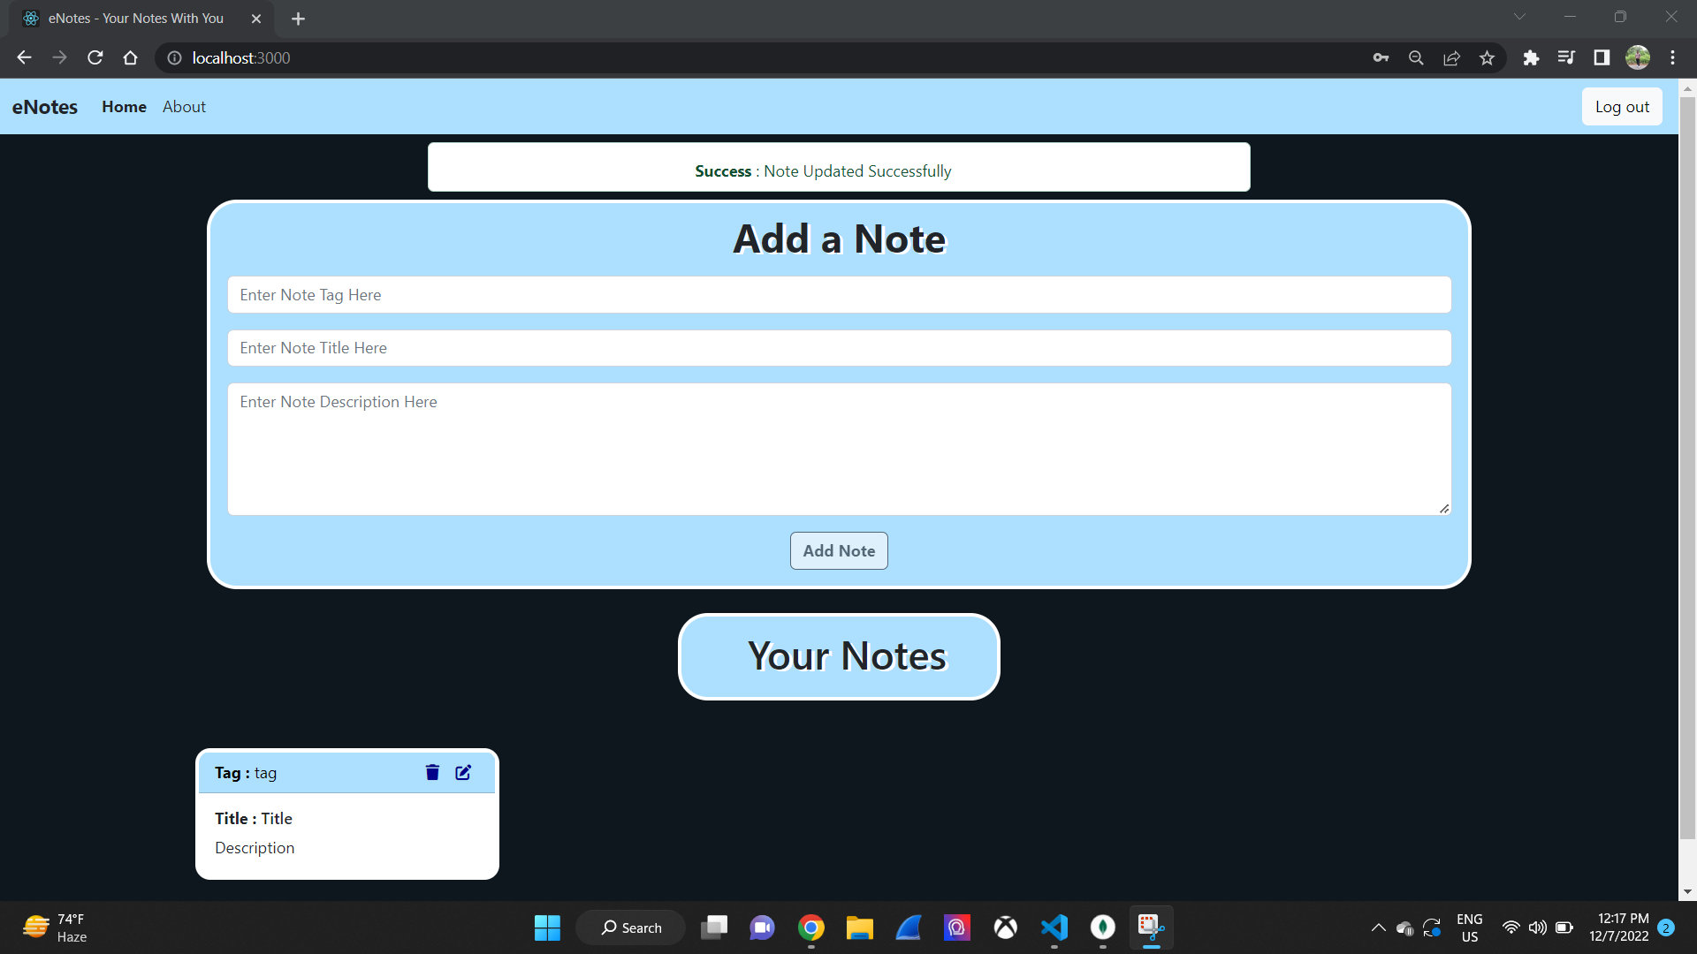This screenshot has width=1697, height=954.
Task: Show hidden system tray icons
Action: [x=1378, y=927]
